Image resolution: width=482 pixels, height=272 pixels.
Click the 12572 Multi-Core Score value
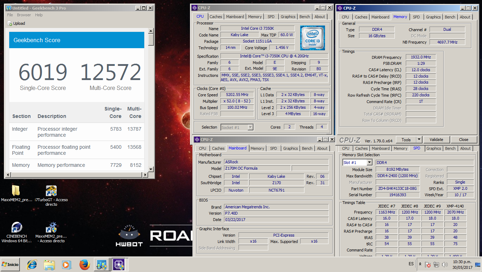point(111,72)
